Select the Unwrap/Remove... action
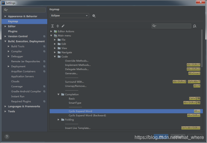Image resolution: width=207 pixels, height=143 pixels. [x=76, y=86]
